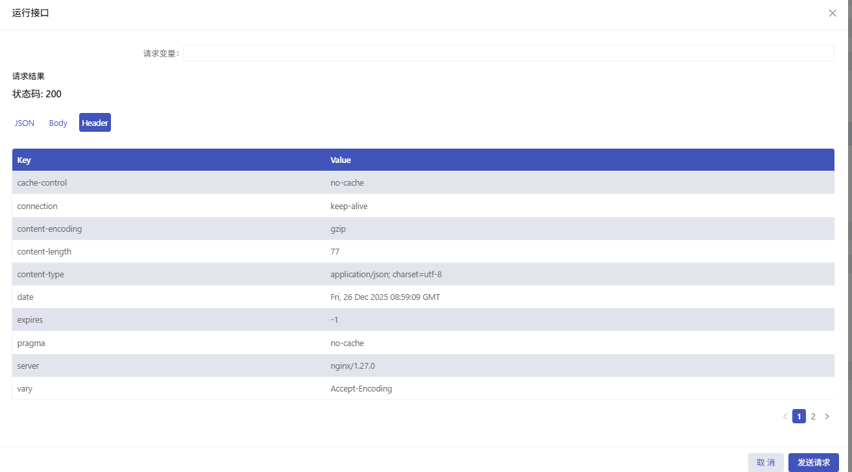Select the Header tab
The image size is (852, 472).
(95, 123)
